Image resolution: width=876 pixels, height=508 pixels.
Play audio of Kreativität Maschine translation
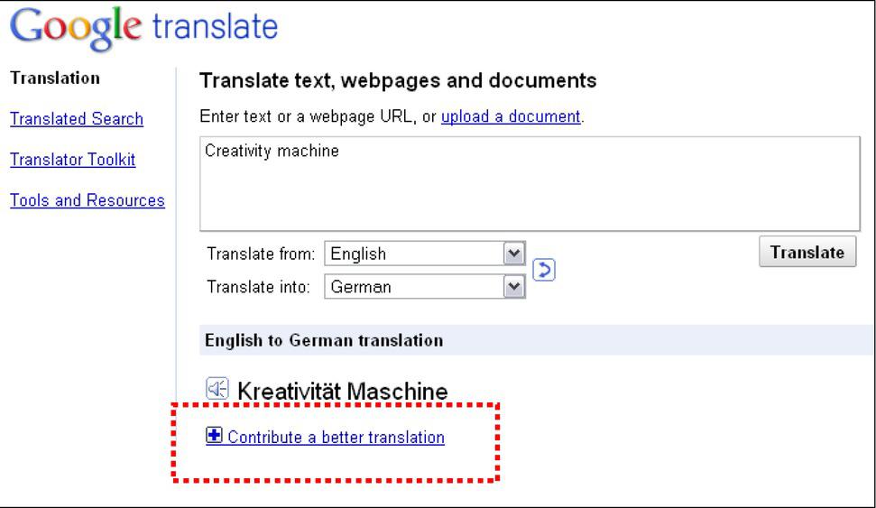216,390
